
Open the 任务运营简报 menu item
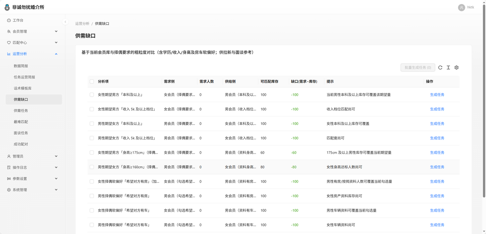click(x=34, y=77)
